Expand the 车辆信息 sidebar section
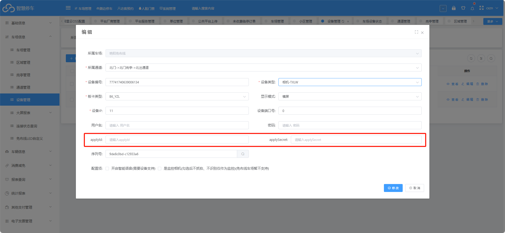This screenshot has width=505, height=233. [30, 152]
